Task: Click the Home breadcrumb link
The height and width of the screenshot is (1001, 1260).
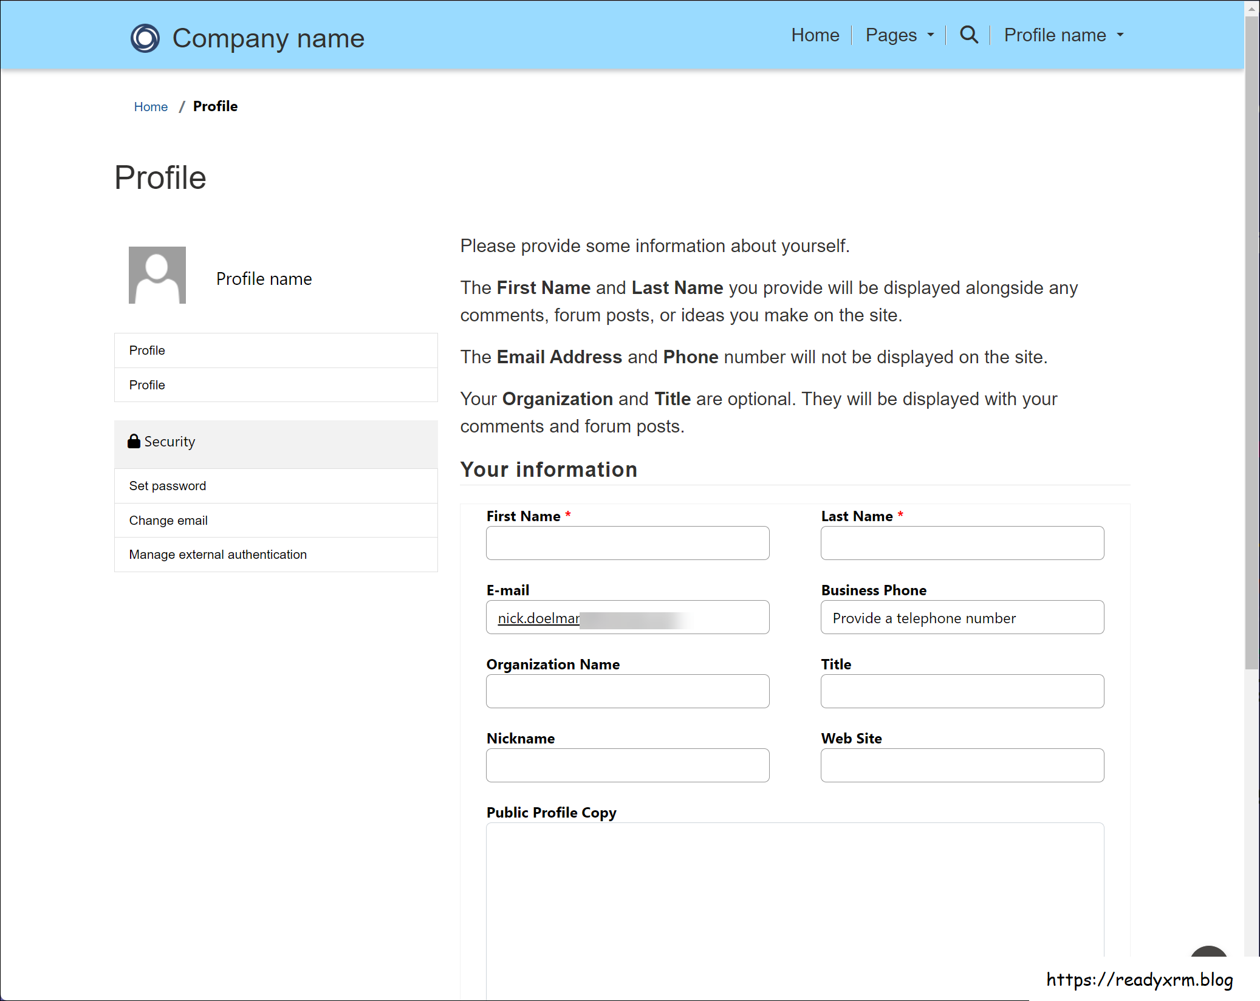Action: click(x=151, y=106)
